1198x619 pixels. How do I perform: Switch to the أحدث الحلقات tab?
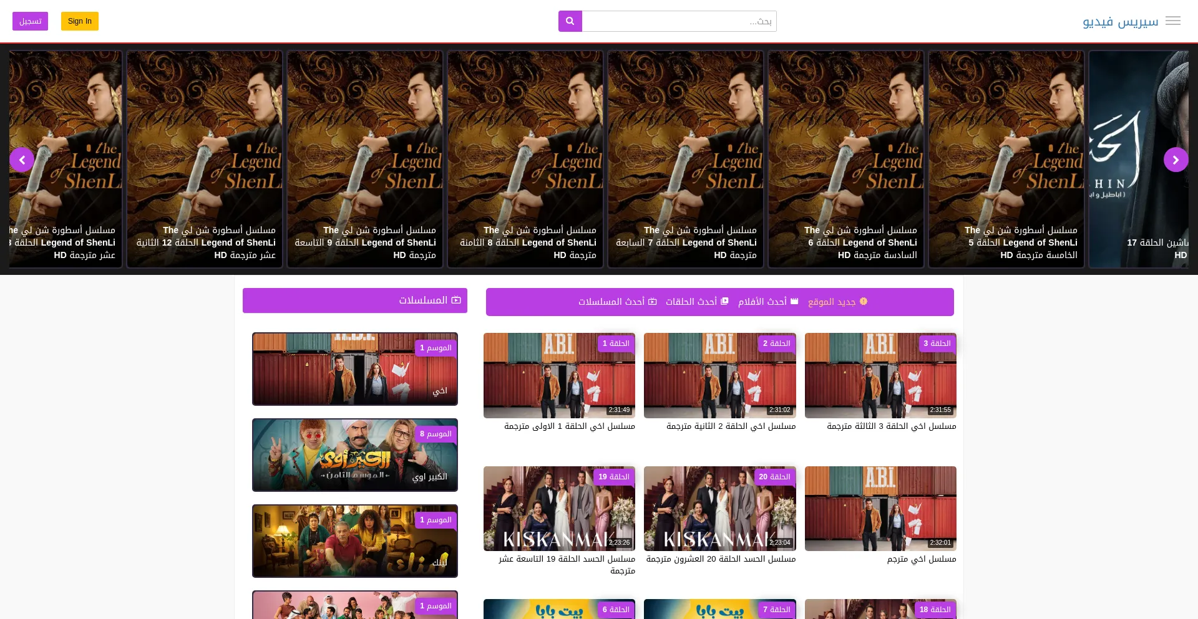point(697,302)
